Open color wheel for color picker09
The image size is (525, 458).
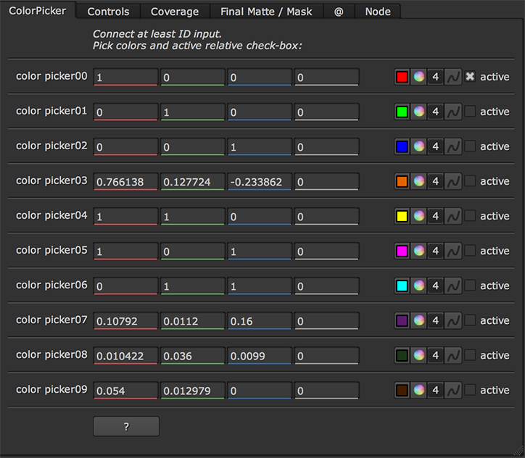[x=418, y=390]
